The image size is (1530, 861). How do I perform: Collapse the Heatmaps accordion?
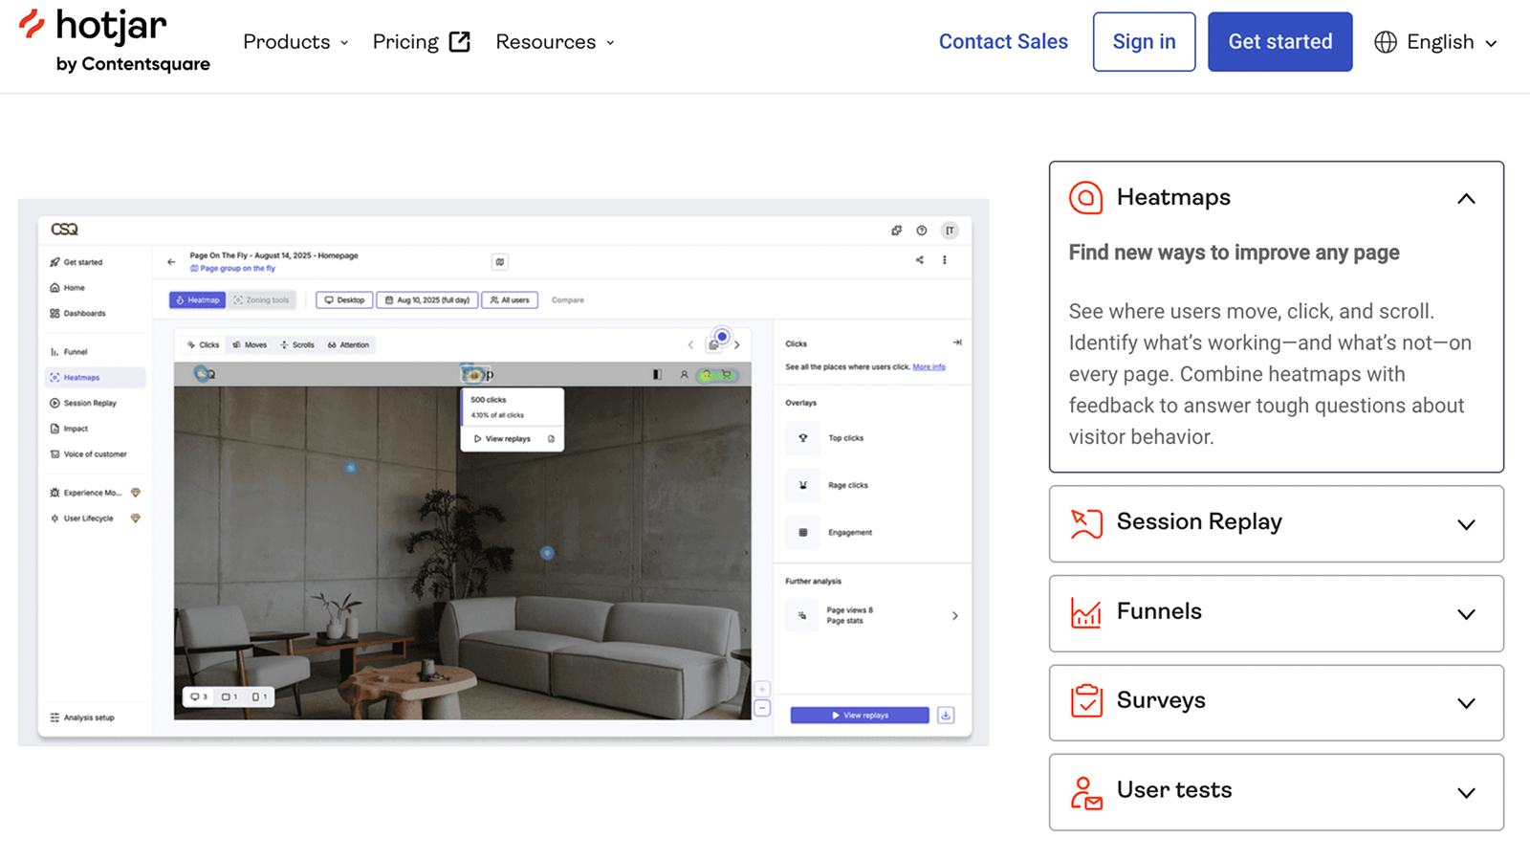[1466, 199]
